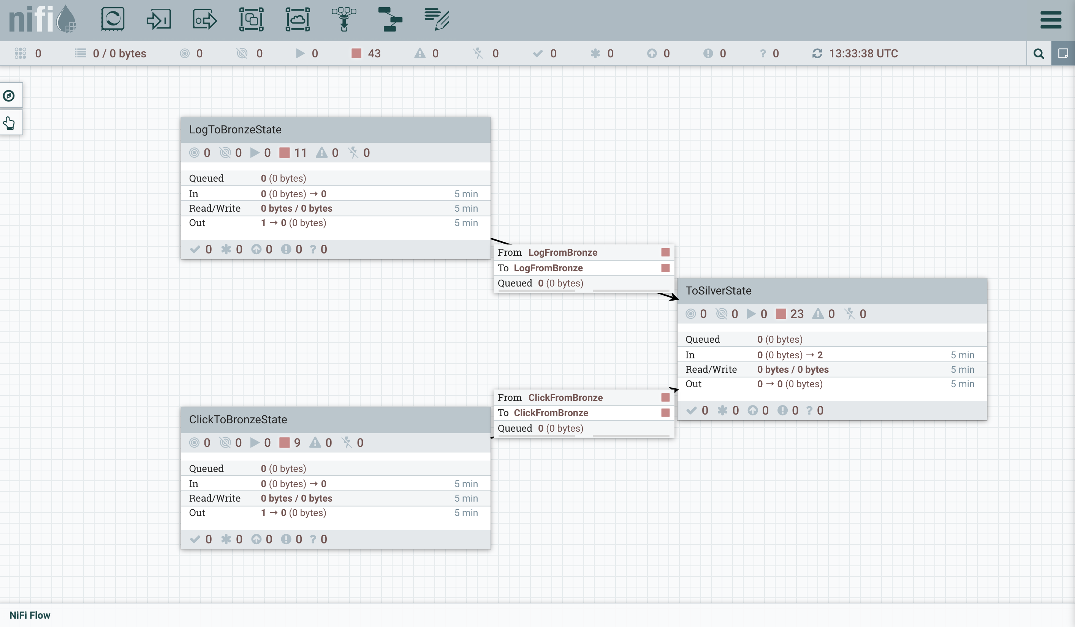Select the Label icon in toolbar
Image resolution: width=1075 pixels, height=627 pixels.
click(436, 19)
